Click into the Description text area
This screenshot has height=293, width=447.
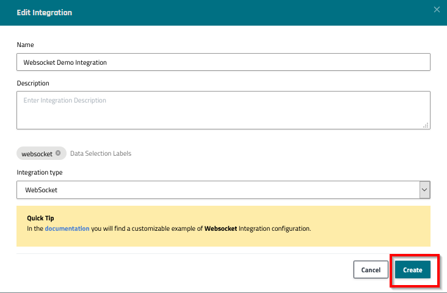(x=223, y=110)
